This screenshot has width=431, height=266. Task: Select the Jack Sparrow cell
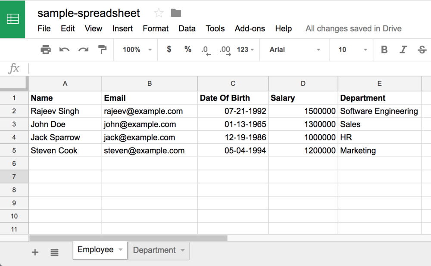click(x=65, y=137)
